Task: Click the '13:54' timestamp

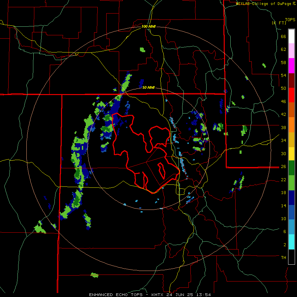Action: [x=203, y=295]
